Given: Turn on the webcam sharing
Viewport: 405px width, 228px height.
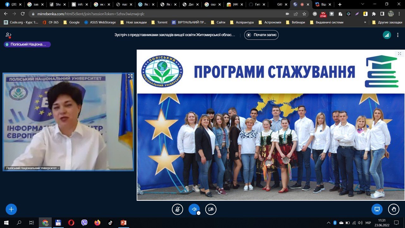Looking at the screenshot, I should [x=211, y=209].
